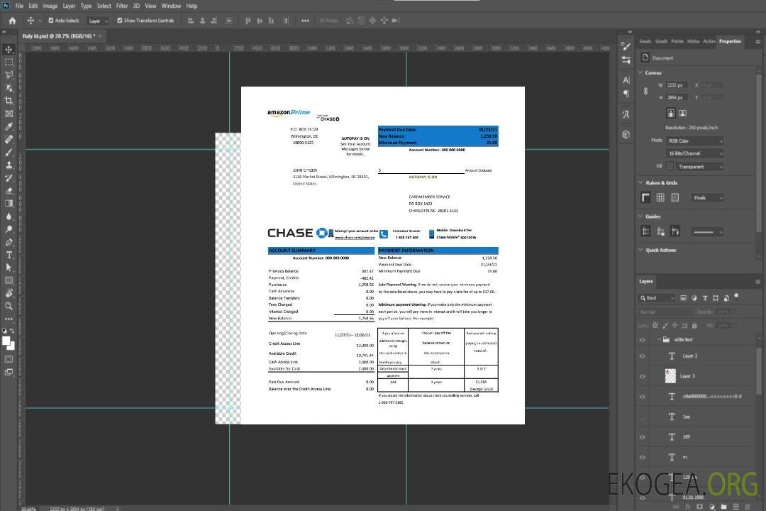Screen dimensions: 766x511
Task: Select the Crop tool
Action: click(9, 101)
